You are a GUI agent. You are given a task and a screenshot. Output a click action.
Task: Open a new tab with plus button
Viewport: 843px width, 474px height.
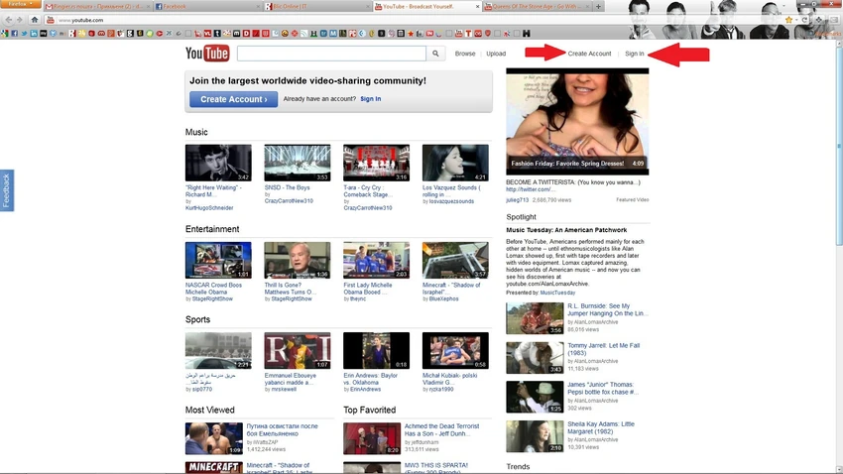click(x=598, y=7)
